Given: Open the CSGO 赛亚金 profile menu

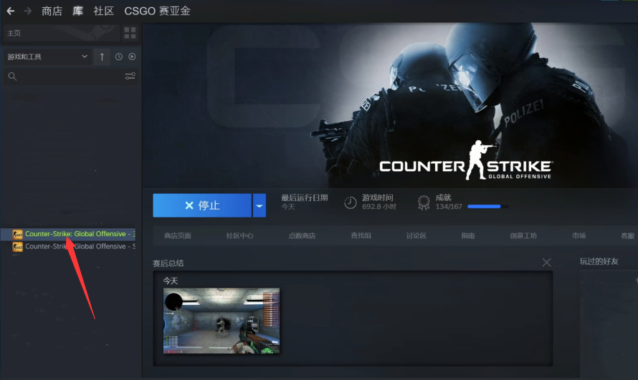Looking at the screenshot, I should pos(158,11).
